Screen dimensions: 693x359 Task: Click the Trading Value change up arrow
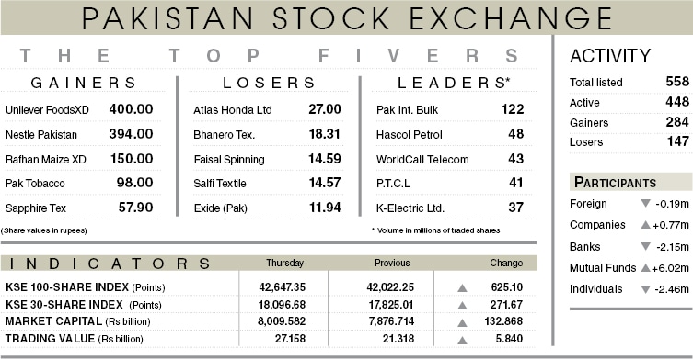[462, 340]
